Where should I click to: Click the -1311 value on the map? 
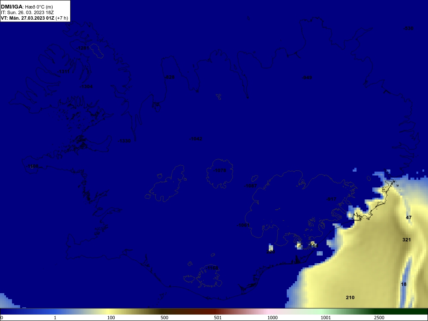coord(64,71)
